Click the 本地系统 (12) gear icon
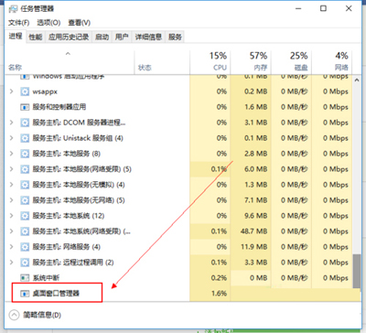This screenshot has width=366, height=333. click(25, 216)
